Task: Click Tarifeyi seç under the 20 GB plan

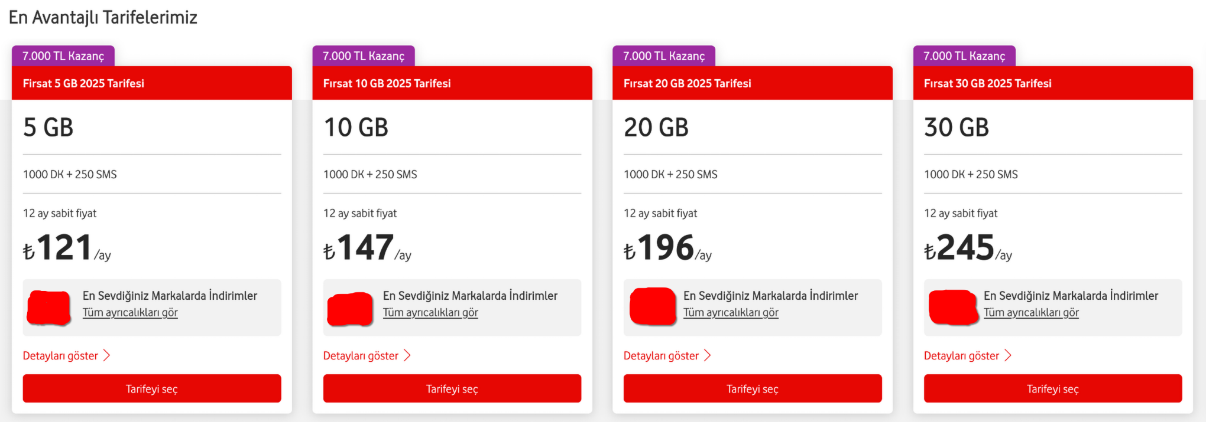Action: (x=753, y=388)
